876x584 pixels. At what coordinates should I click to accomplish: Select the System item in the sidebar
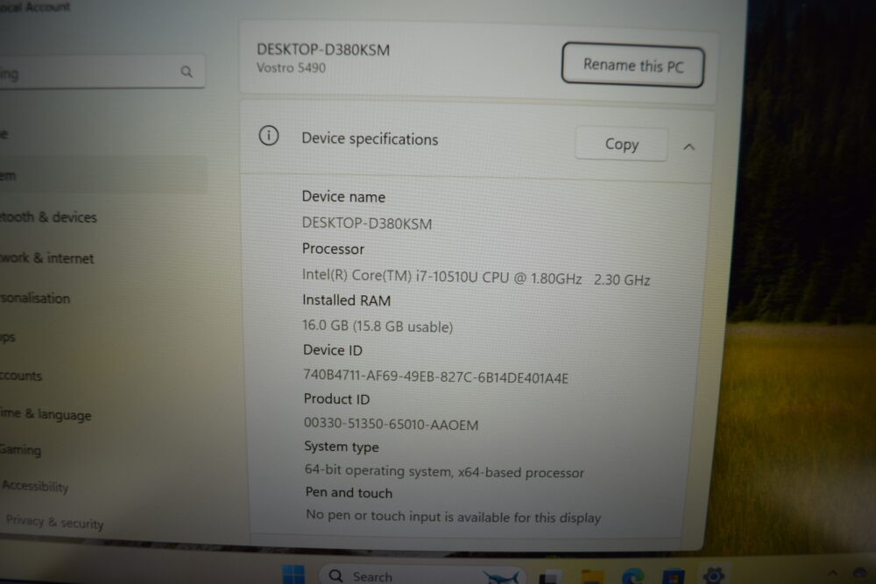(x=103, y=175)
